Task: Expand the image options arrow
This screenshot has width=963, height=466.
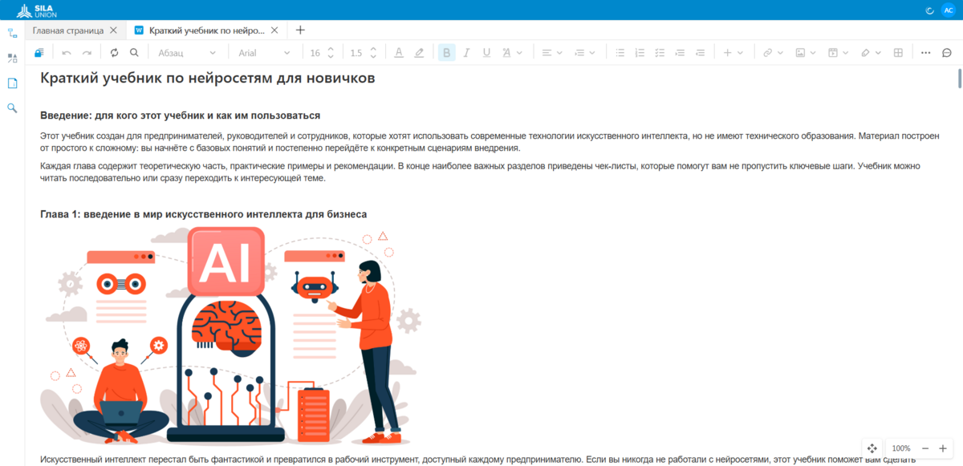Action: coord(813,53)
